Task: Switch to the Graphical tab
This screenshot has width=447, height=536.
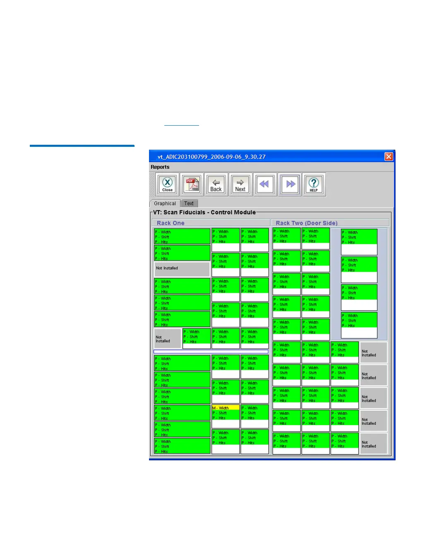Action: [x=165, y=203]
